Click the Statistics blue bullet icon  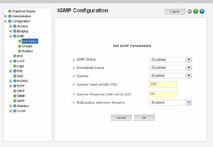pyautogui.click(x=15, y=106)
